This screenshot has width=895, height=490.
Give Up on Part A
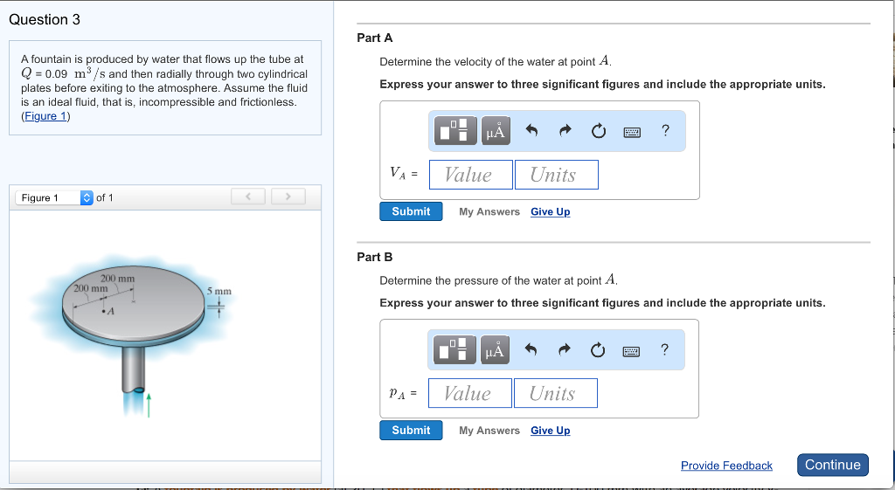(x=551, y=211)
